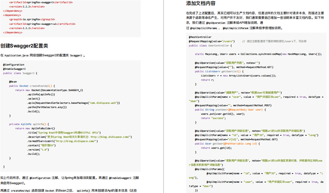
Task: Click the "List<User> r = new ArrayList<User>" line
Action: 238,76
